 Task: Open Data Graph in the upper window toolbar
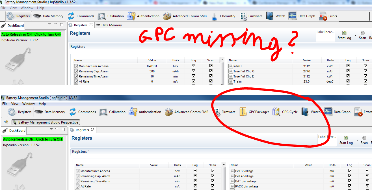[302, 16]
